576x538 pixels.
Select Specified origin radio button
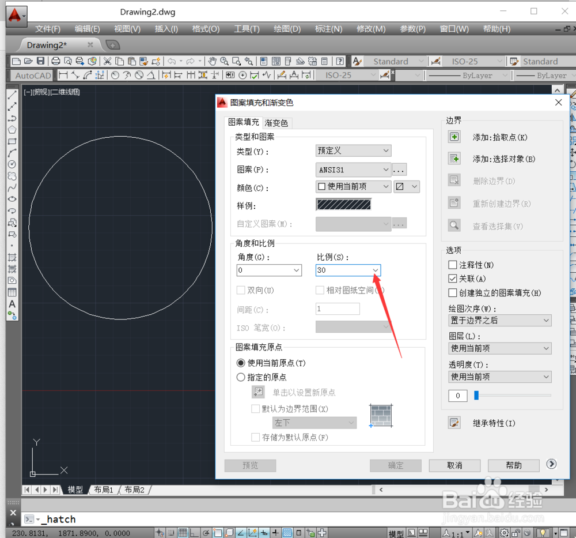pos(241,377)
